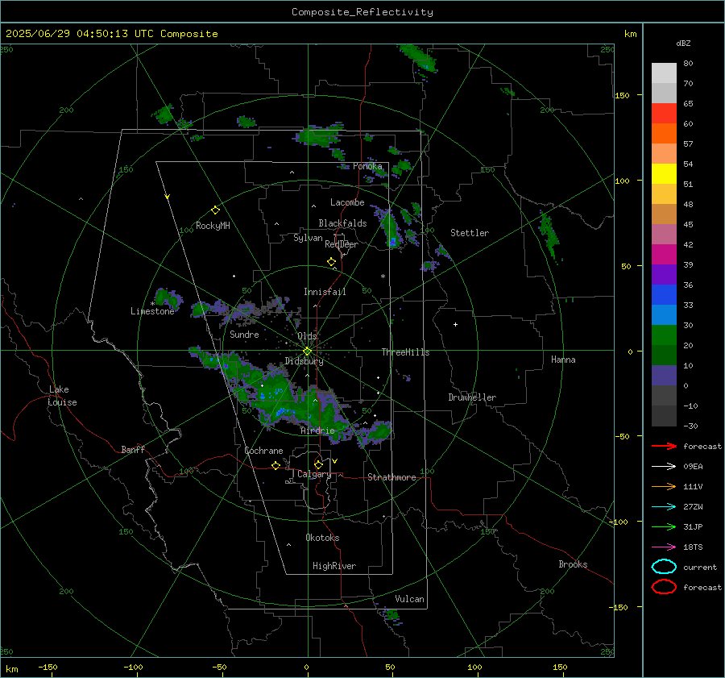Click the Airdrie city label

pyautogui.click(x=317, y=431)
